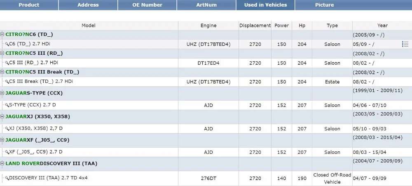Click year range 05/10 - 09/03
Viewport: 412px width, 186px height.
coord(370,129)
